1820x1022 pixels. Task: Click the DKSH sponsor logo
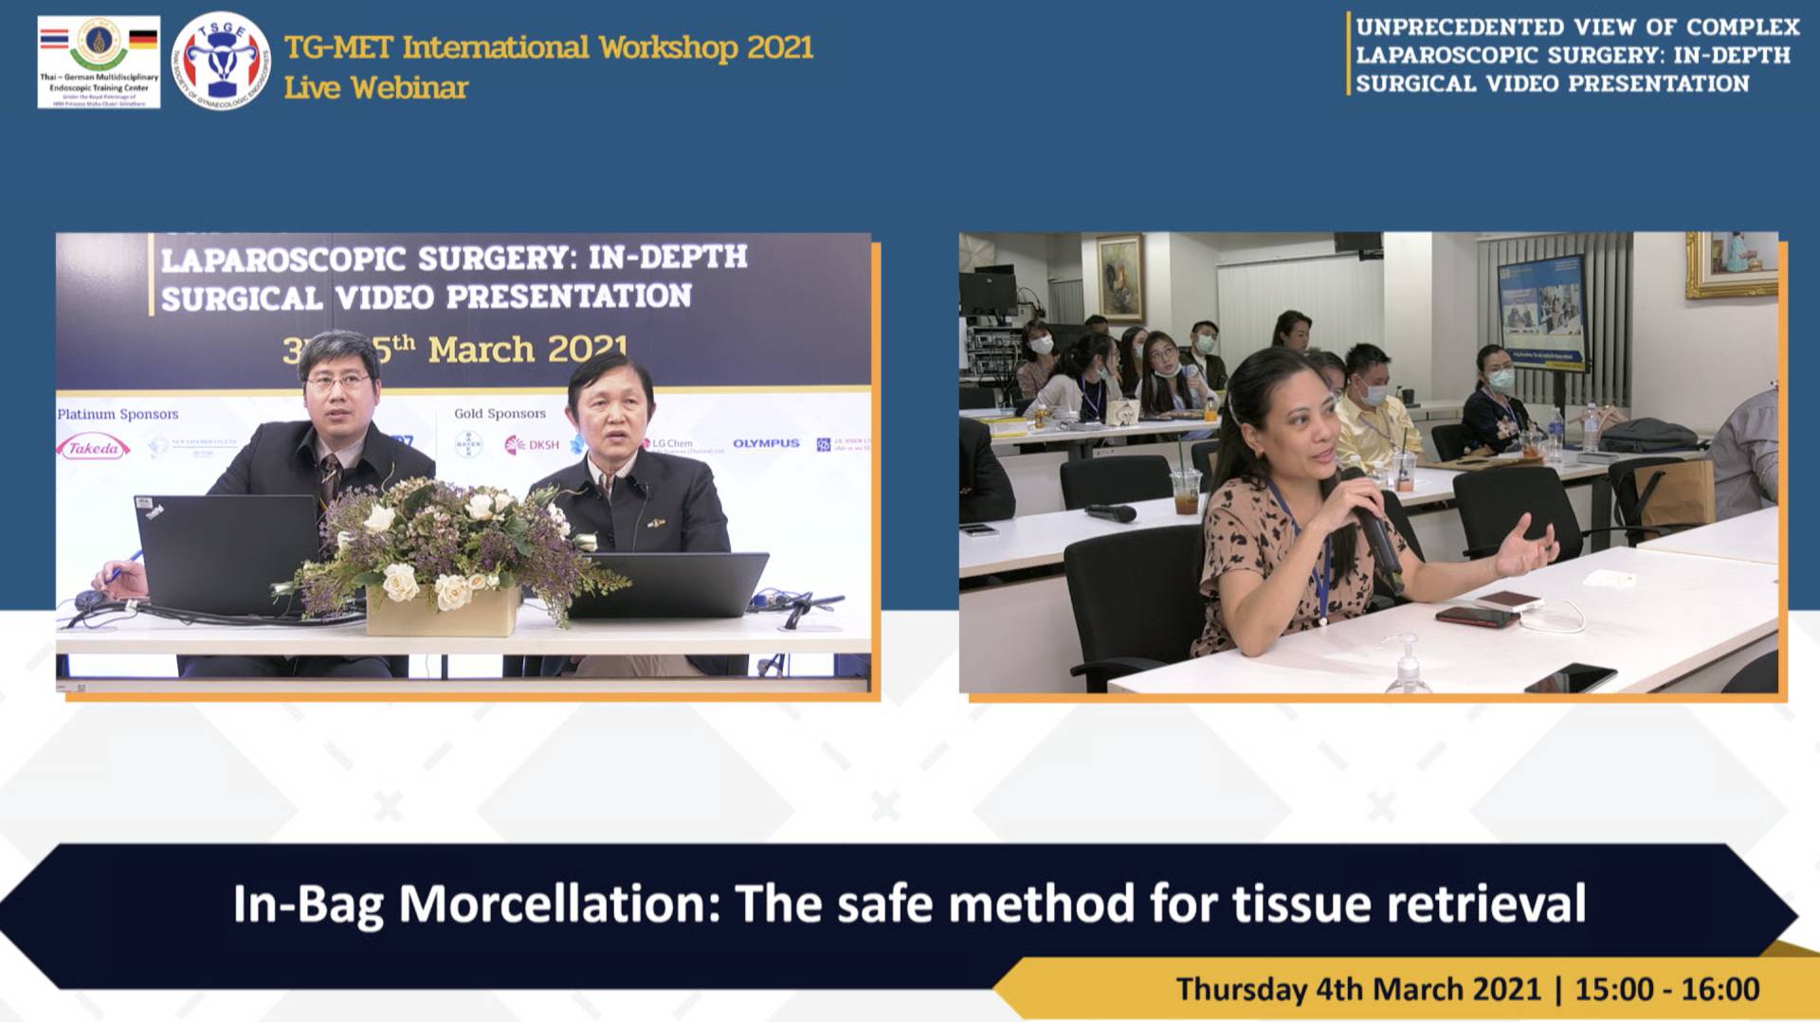click(x=533, y=444)
